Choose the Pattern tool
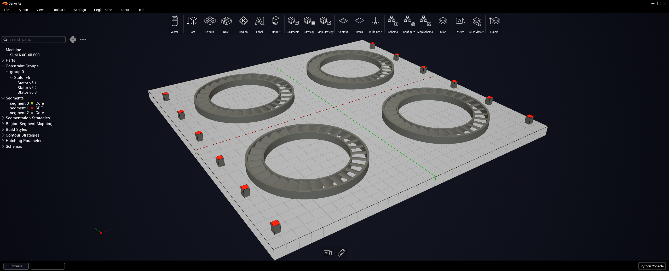 210,24
